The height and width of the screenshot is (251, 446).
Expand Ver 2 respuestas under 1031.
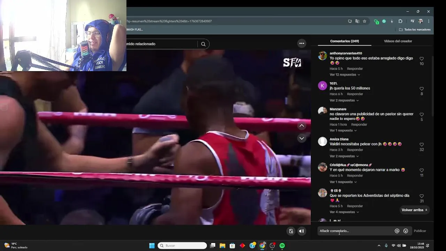[x=344, y=100]
